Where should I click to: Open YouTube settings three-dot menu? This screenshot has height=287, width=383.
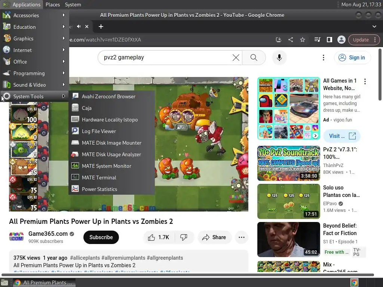(324, 58)
